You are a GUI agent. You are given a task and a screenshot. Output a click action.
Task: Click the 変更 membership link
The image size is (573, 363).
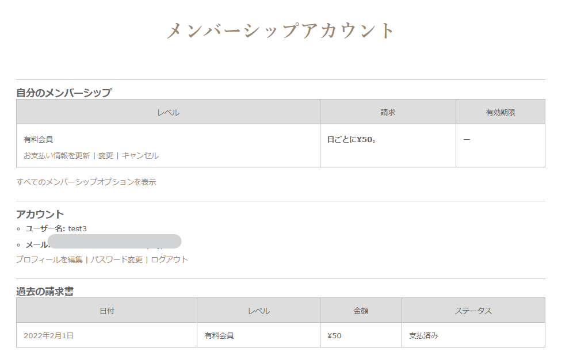pyautogui.click(x=106, y=155)
